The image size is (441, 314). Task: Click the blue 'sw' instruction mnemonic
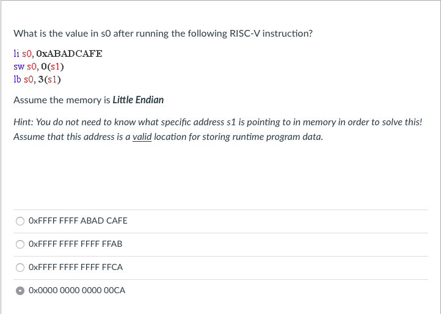[19, 67]
